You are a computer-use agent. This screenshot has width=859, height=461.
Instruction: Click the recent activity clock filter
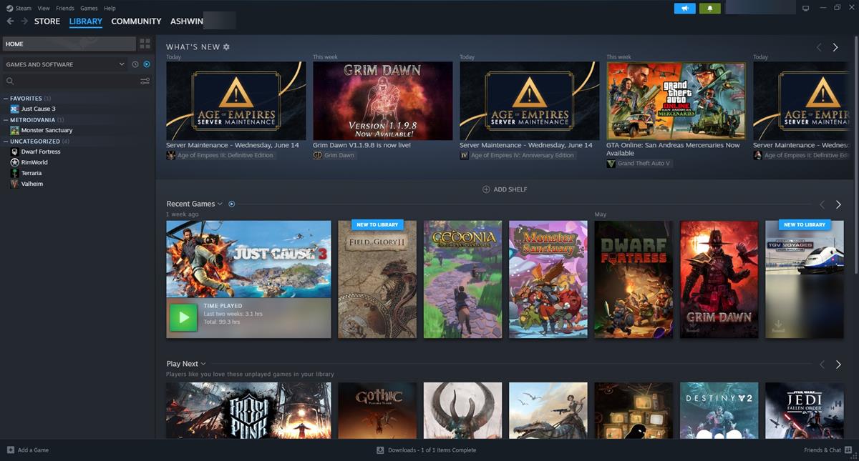tap(135, 64)
